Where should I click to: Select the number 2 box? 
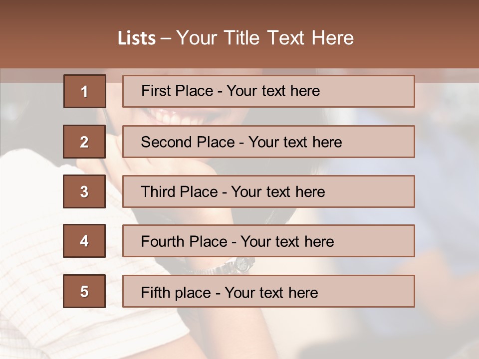tap(84, 142)
